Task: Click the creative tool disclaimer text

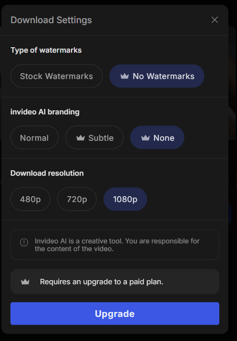Action: pos(117,245)
